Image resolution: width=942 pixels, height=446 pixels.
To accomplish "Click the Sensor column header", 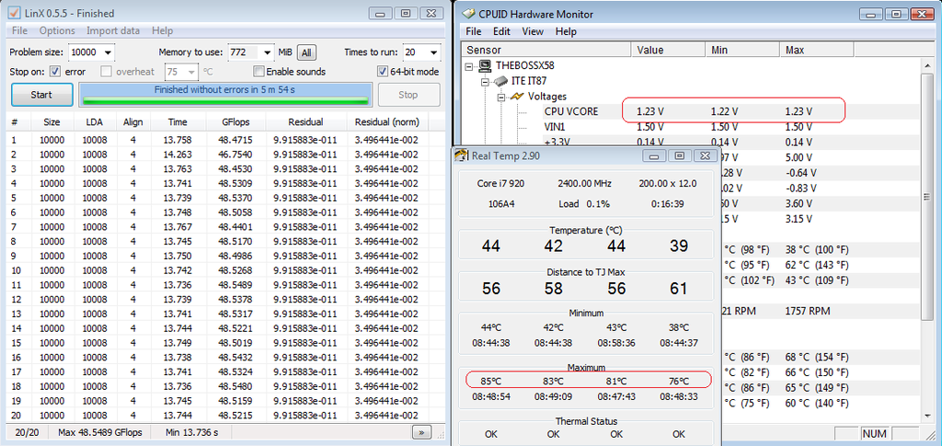I will [x=546, y=50].
